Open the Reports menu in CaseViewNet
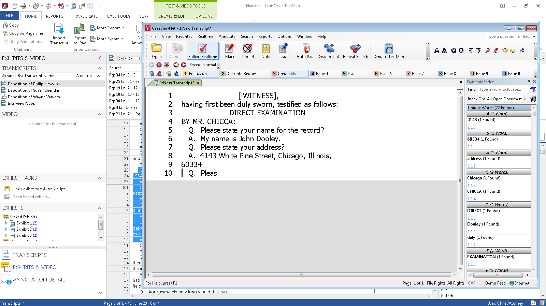Screen dimensions: 546x306 [265, 37]
